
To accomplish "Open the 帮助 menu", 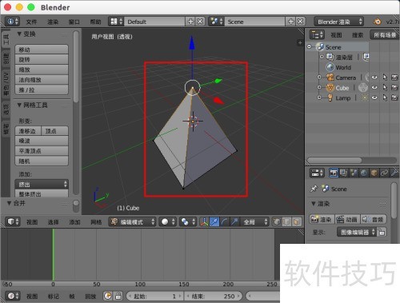I will (x=95, y=22).
